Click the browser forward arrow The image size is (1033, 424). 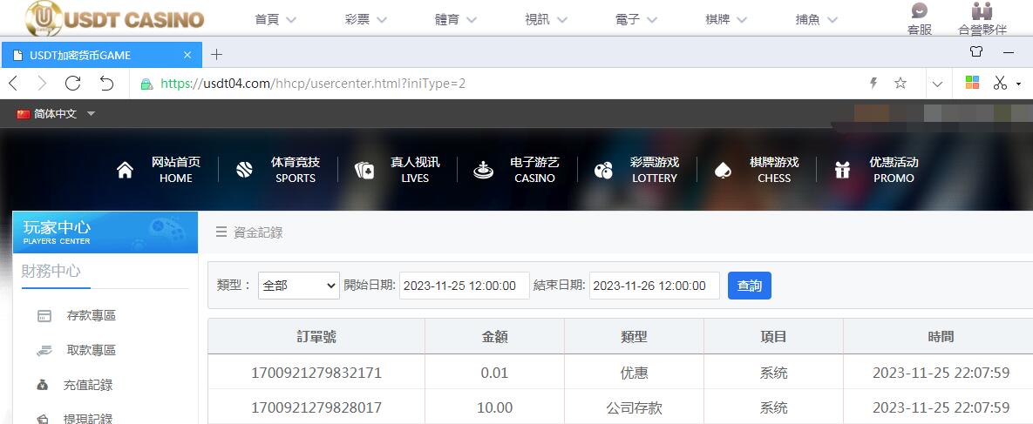pyautogui.click(x=42, y=83)
